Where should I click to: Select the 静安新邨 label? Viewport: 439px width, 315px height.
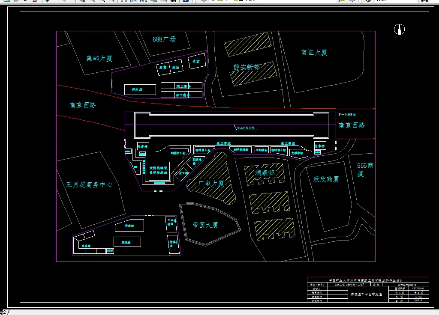coord(247,67)
